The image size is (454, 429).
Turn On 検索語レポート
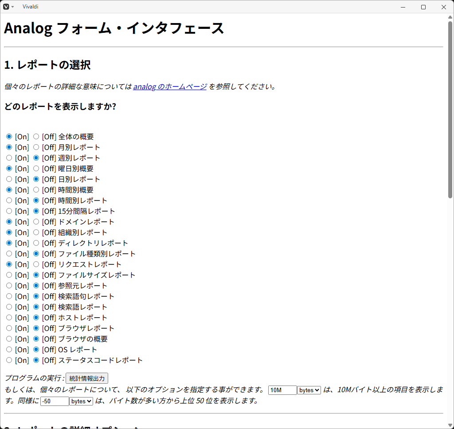[9, 307]
